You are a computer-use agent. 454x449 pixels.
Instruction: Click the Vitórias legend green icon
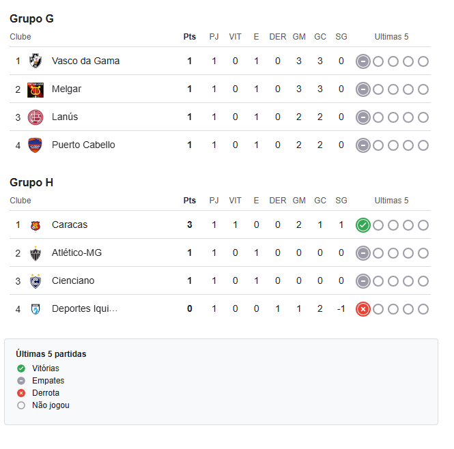click(21, 368)
